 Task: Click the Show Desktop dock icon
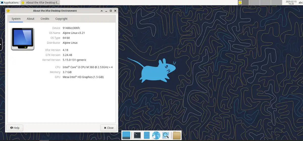(x=126, y=135)
